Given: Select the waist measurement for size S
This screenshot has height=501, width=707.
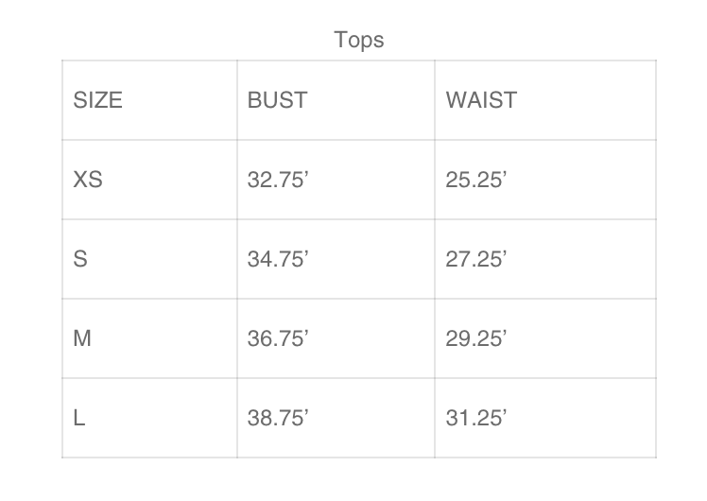Looking at the screenshot, I should 476,259.
